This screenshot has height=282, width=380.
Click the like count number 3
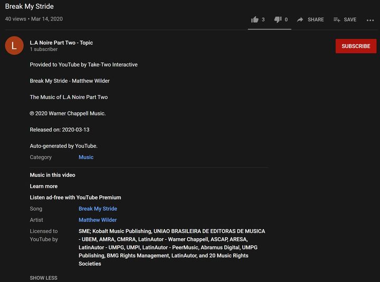tap(263, 20)
